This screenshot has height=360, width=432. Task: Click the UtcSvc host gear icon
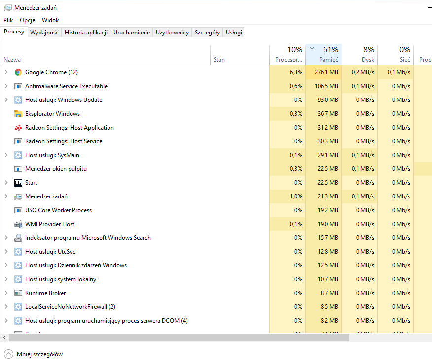[18, 252]
